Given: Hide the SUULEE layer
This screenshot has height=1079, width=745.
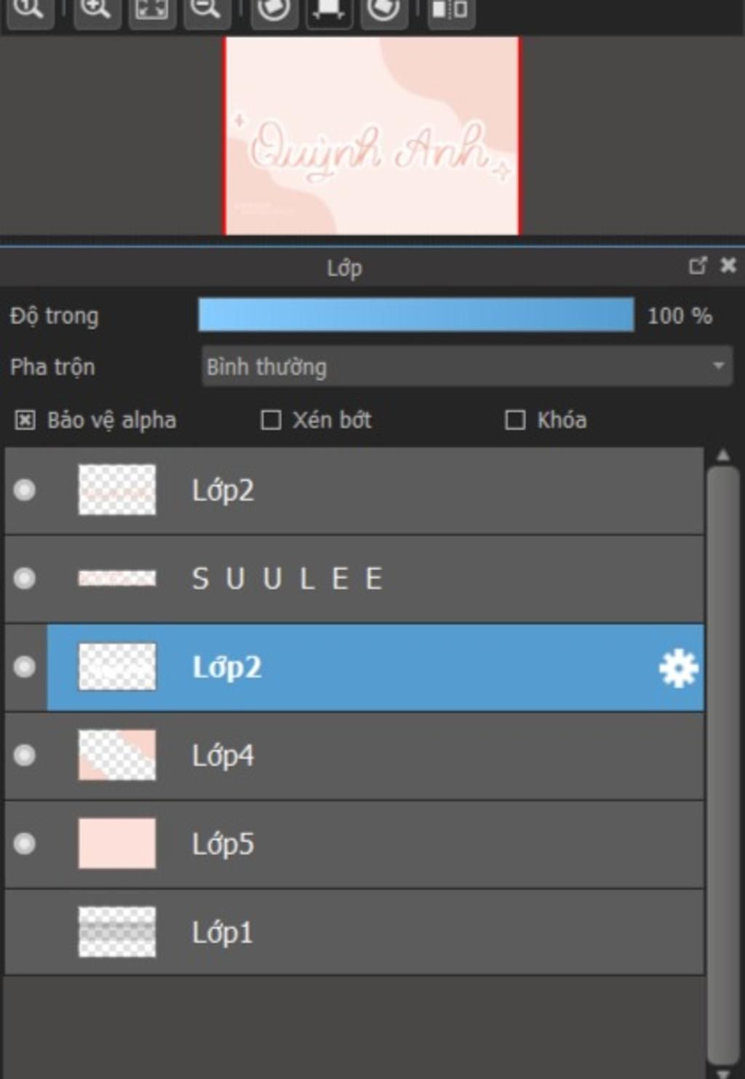Looking at the screenshot, I should [x=25, y=579].
